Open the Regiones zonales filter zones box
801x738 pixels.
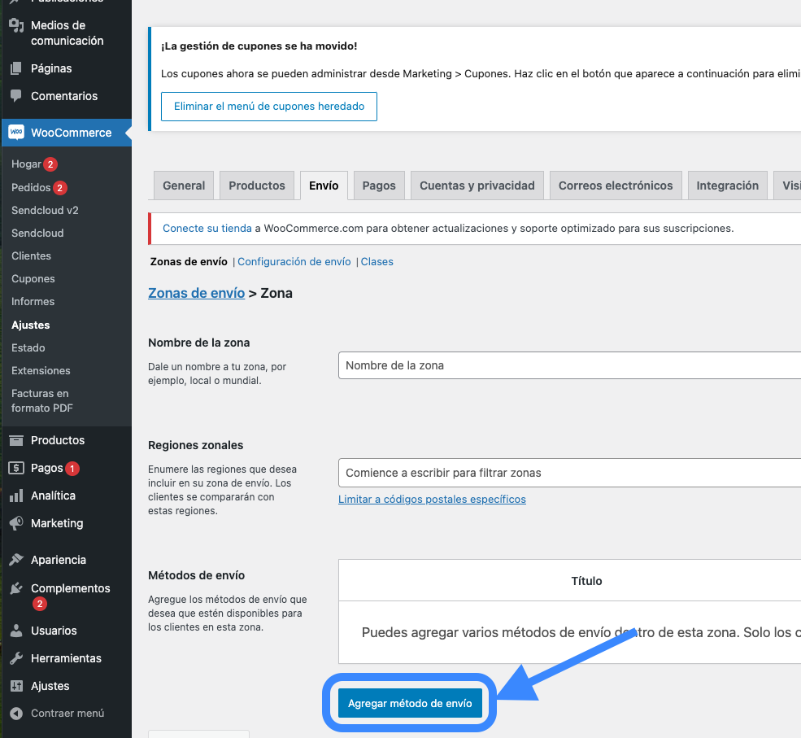[569, 473]
